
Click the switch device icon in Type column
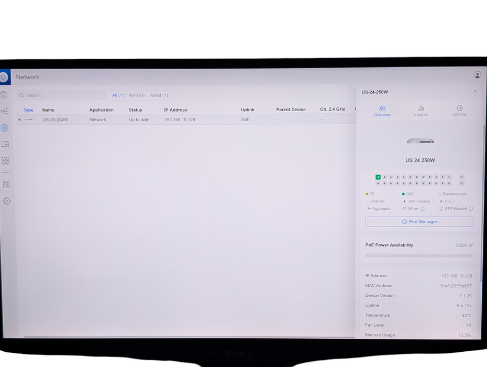29,120
